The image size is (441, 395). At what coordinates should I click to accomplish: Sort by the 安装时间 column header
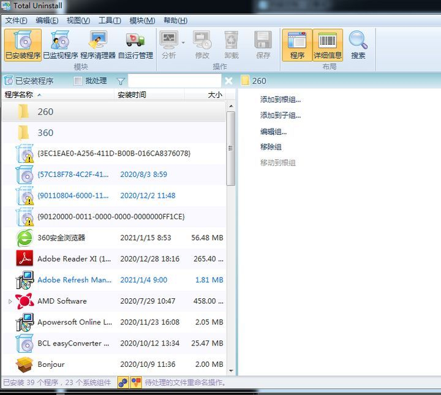(x=149, y=95)
